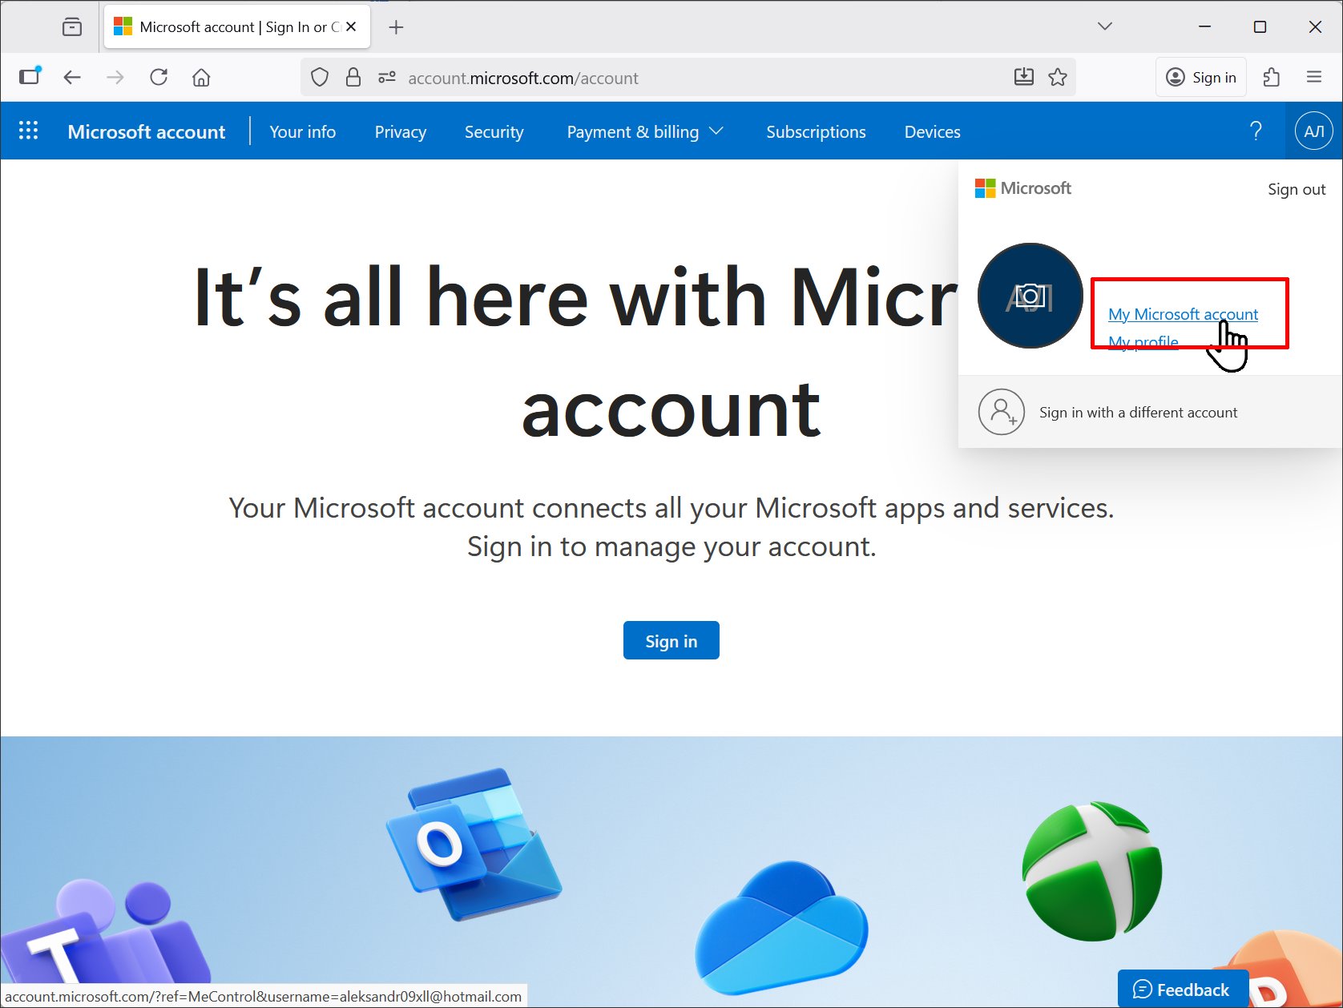This screenshot has height=1008, width=1343.
Task: Open the Security tab
Action: click(x=494, y=132)
